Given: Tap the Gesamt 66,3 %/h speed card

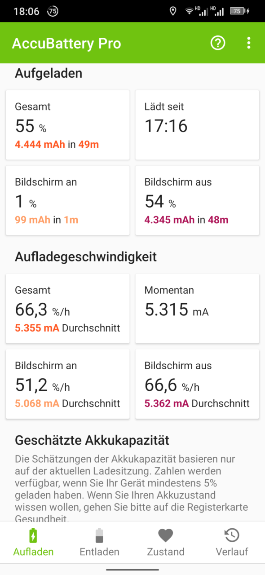Looking at the screenshot, I should [68, 309].
